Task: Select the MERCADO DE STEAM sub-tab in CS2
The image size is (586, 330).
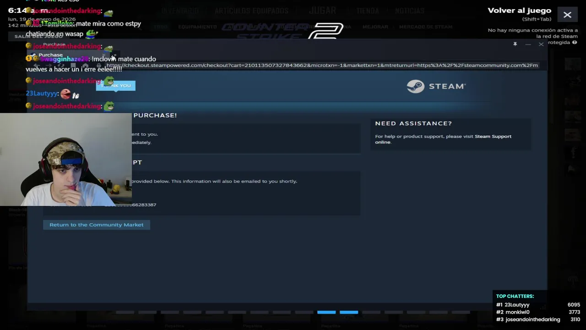Action: point(426,27)
